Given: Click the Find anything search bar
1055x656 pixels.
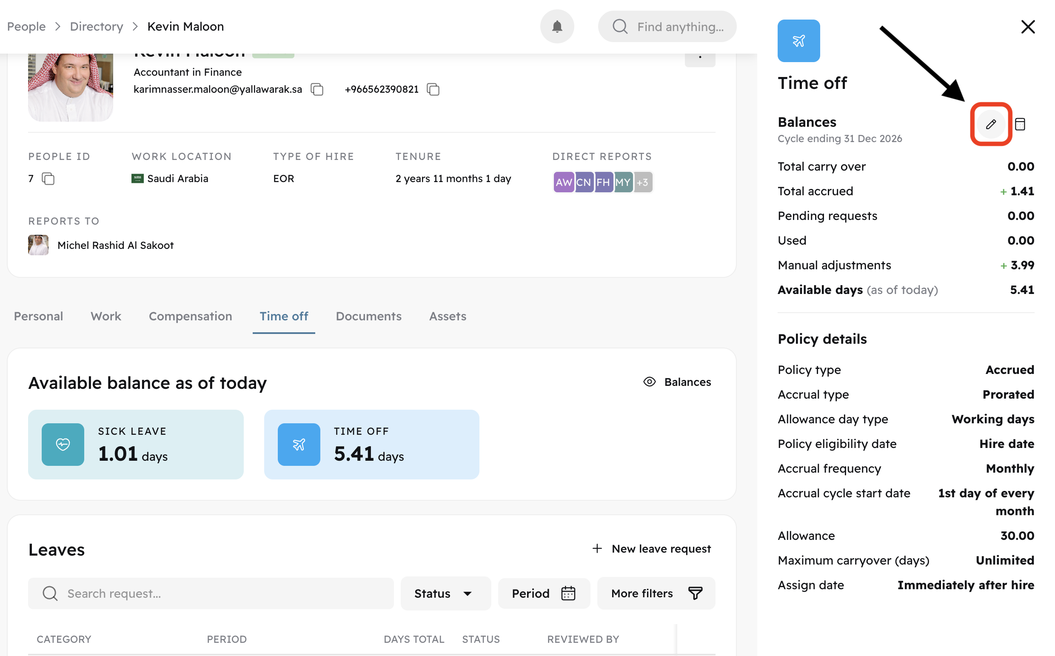Looking at the screenshot, I should tap(667, 26).
